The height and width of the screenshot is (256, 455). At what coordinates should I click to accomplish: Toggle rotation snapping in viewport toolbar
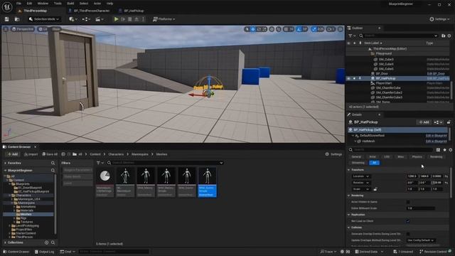299,29
